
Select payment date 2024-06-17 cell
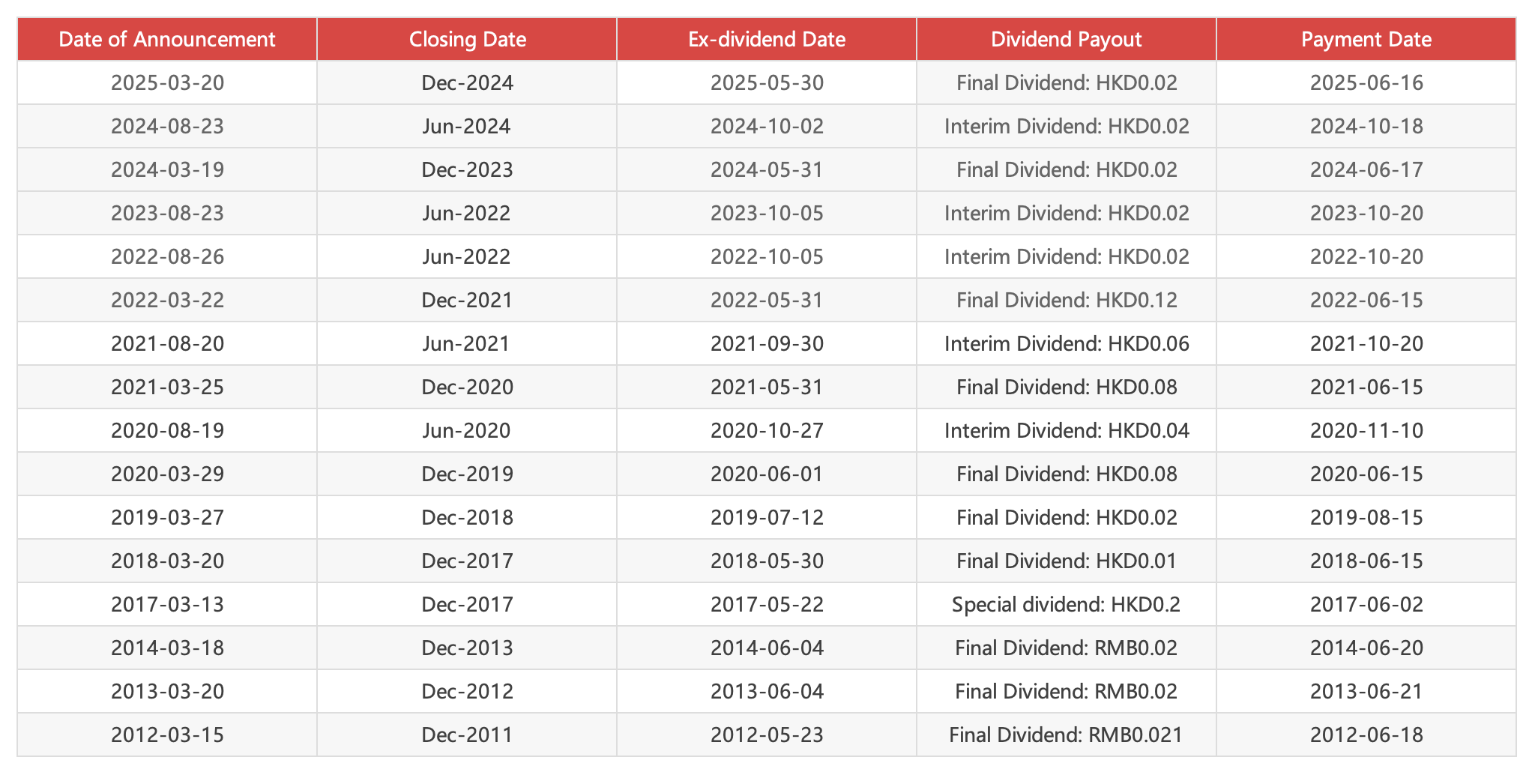point(1366,169)
